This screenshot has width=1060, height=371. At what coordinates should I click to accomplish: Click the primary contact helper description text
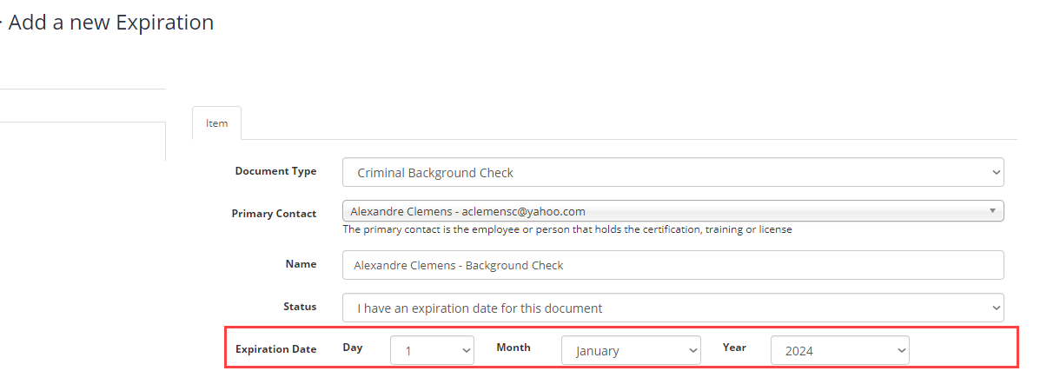(567, 229)
